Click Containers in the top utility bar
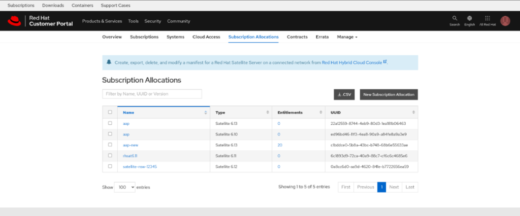 click(82, 5)
